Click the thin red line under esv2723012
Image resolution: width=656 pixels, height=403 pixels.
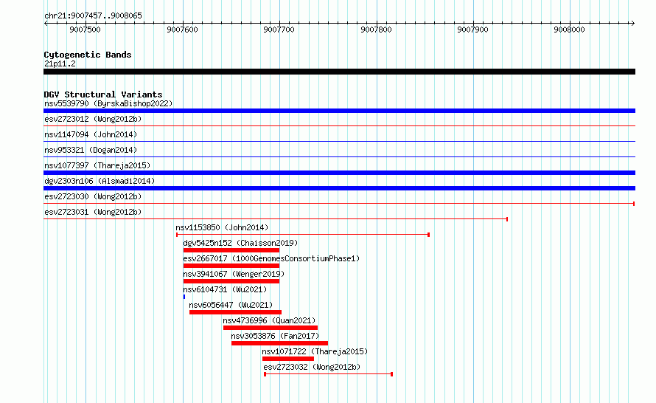339,125
